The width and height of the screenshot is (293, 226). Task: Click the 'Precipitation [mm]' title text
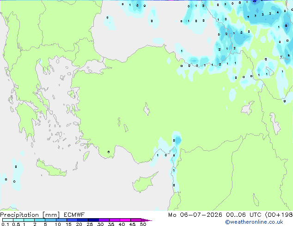coord(30,215)
